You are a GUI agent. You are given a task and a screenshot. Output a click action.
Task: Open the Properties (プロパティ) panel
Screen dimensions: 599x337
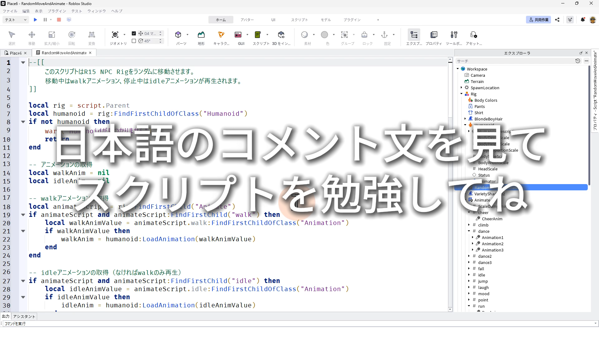pos(434,35)
